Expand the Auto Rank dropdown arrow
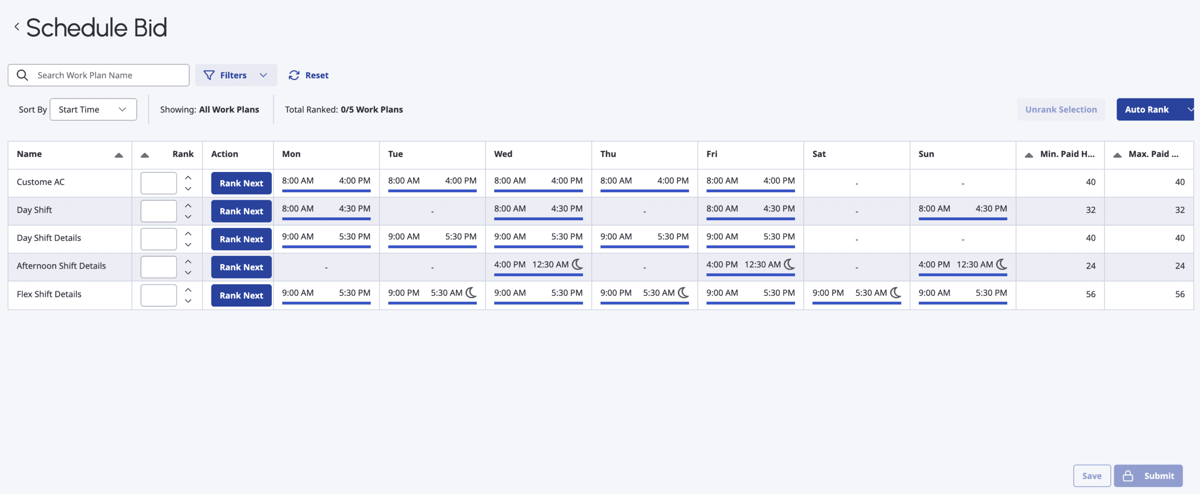 pyautogui.click(x=1190, y=109)
